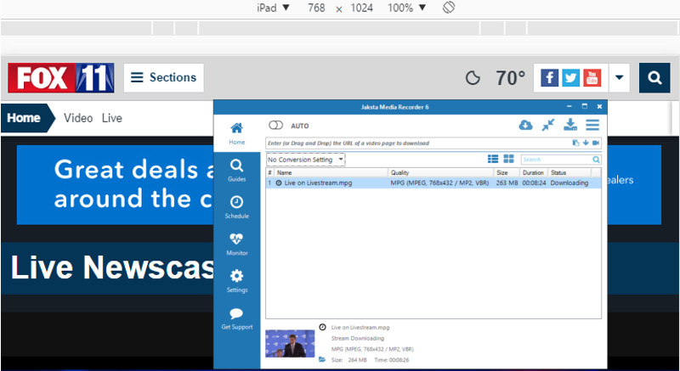Click the open folder icon beside Size
Image resolution: width=680 pixels, height=371 pixels.
322,359
